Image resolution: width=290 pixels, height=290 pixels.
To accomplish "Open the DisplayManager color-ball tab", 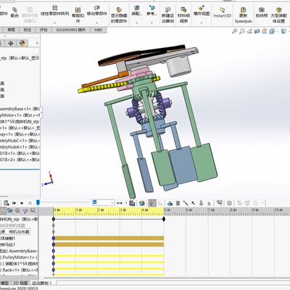I will point(22,43).
